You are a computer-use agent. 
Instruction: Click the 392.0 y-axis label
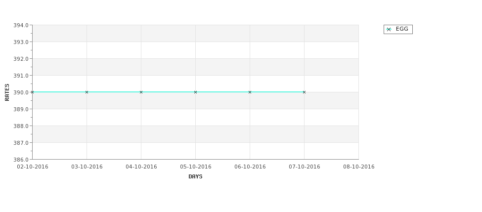21,59
